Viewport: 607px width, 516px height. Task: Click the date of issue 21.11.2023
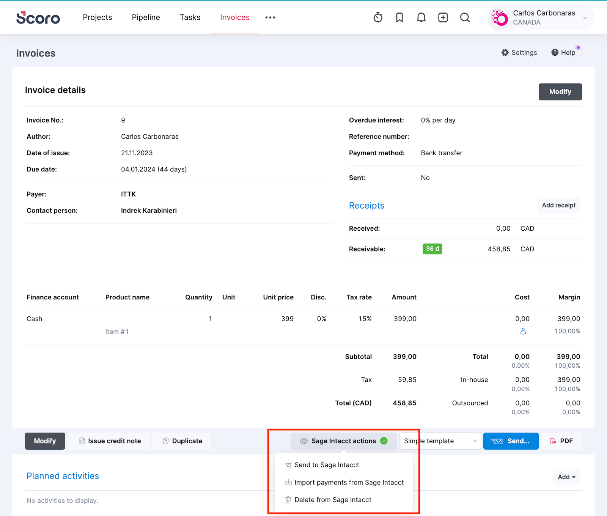pos(137,153)
